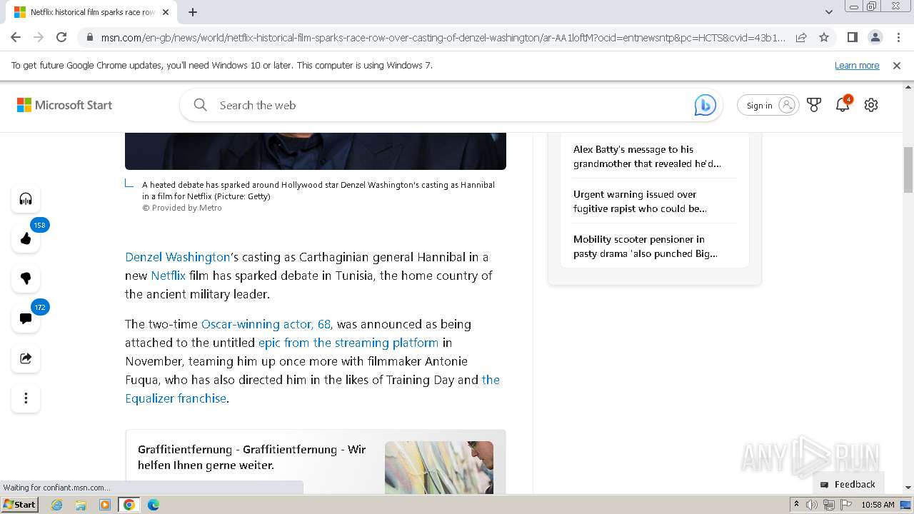Open Urgent warning fugitive rapist headline
Image resolution: width=914 pixels, height=514 pixels.
[x=640, y=201]
